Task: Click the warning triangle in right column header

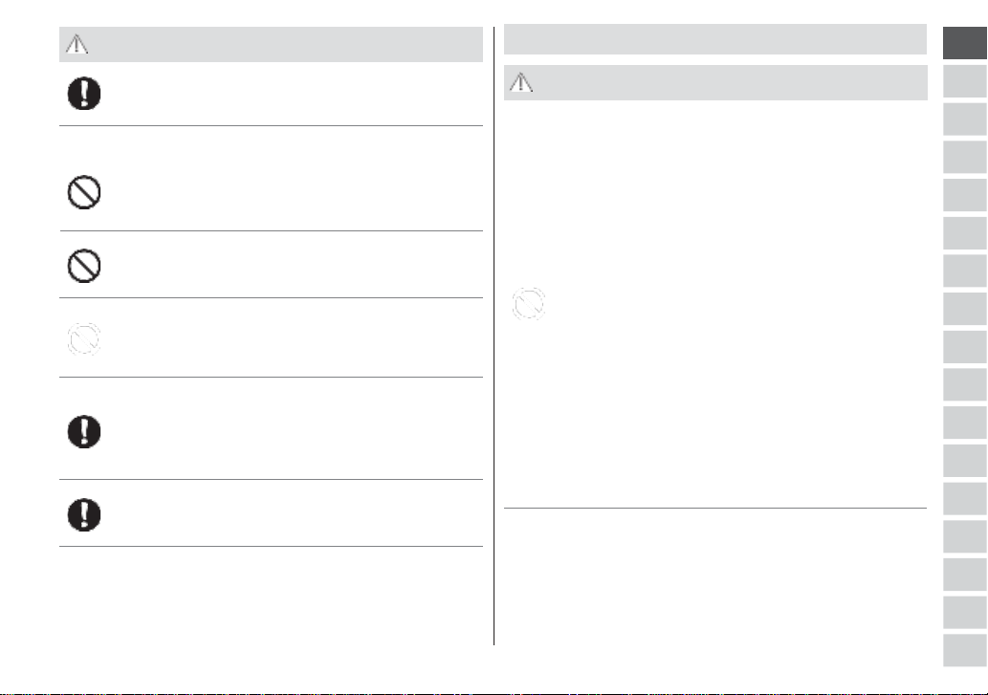Action: point(521,82)
